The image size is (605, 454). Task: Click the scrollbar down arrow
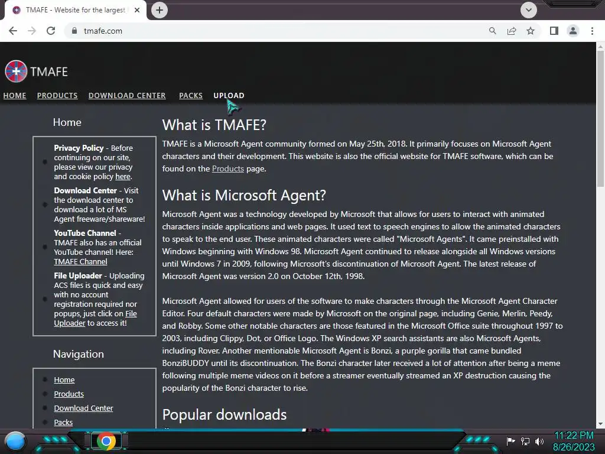600,424
